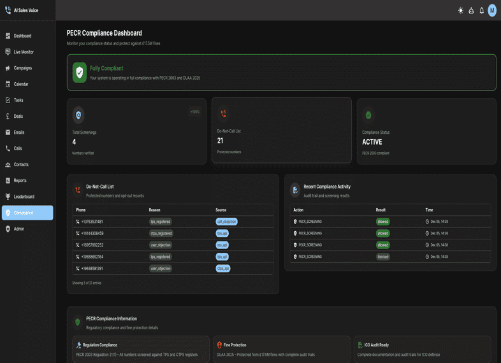Click the AI Sales Voice phone logo

8,10
